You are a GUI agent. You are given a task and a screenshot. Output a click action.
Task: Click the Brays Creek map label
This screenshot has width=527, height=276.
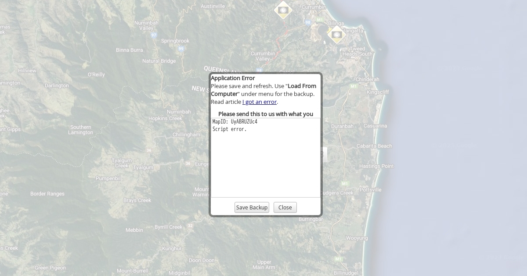click(x=137, y=200)
